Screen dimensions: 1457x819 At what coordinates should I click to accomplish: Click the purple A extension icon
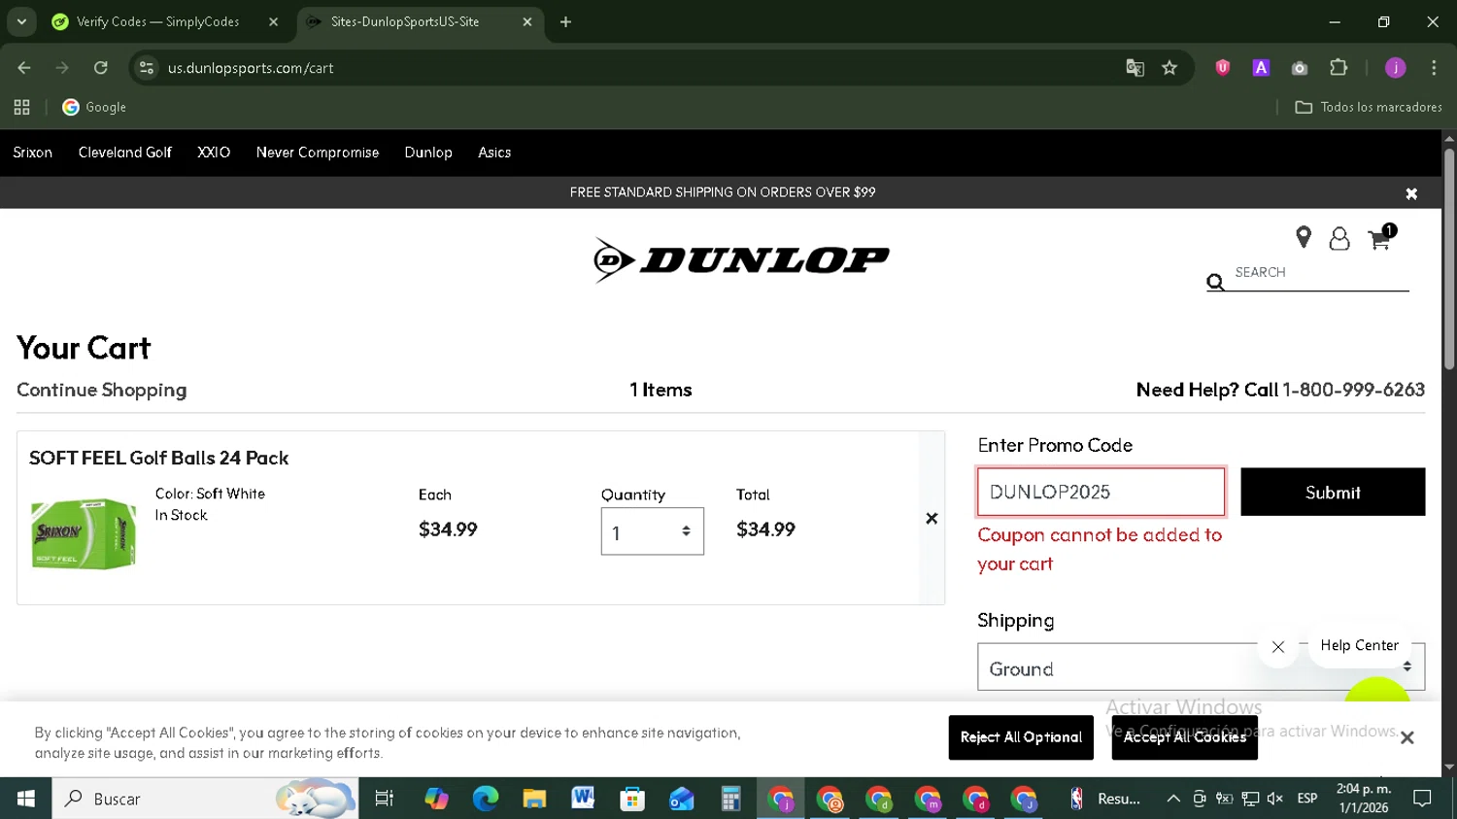tap(1261, 68)
